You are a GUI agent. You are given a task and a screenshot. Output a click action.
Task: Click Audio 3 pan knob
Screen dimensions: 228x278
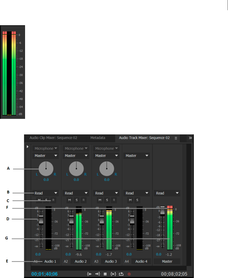pyautogui.click(x=107, y=169)
